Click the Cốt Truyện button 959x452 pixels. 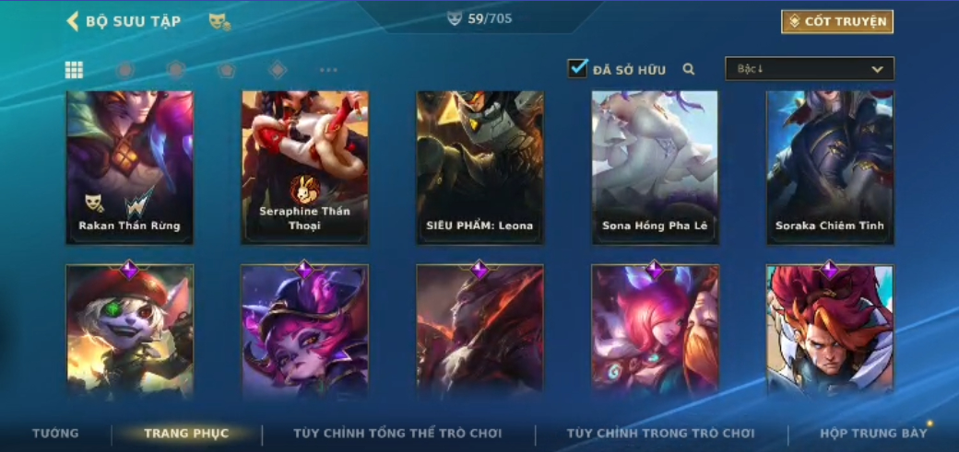[837, 21]
